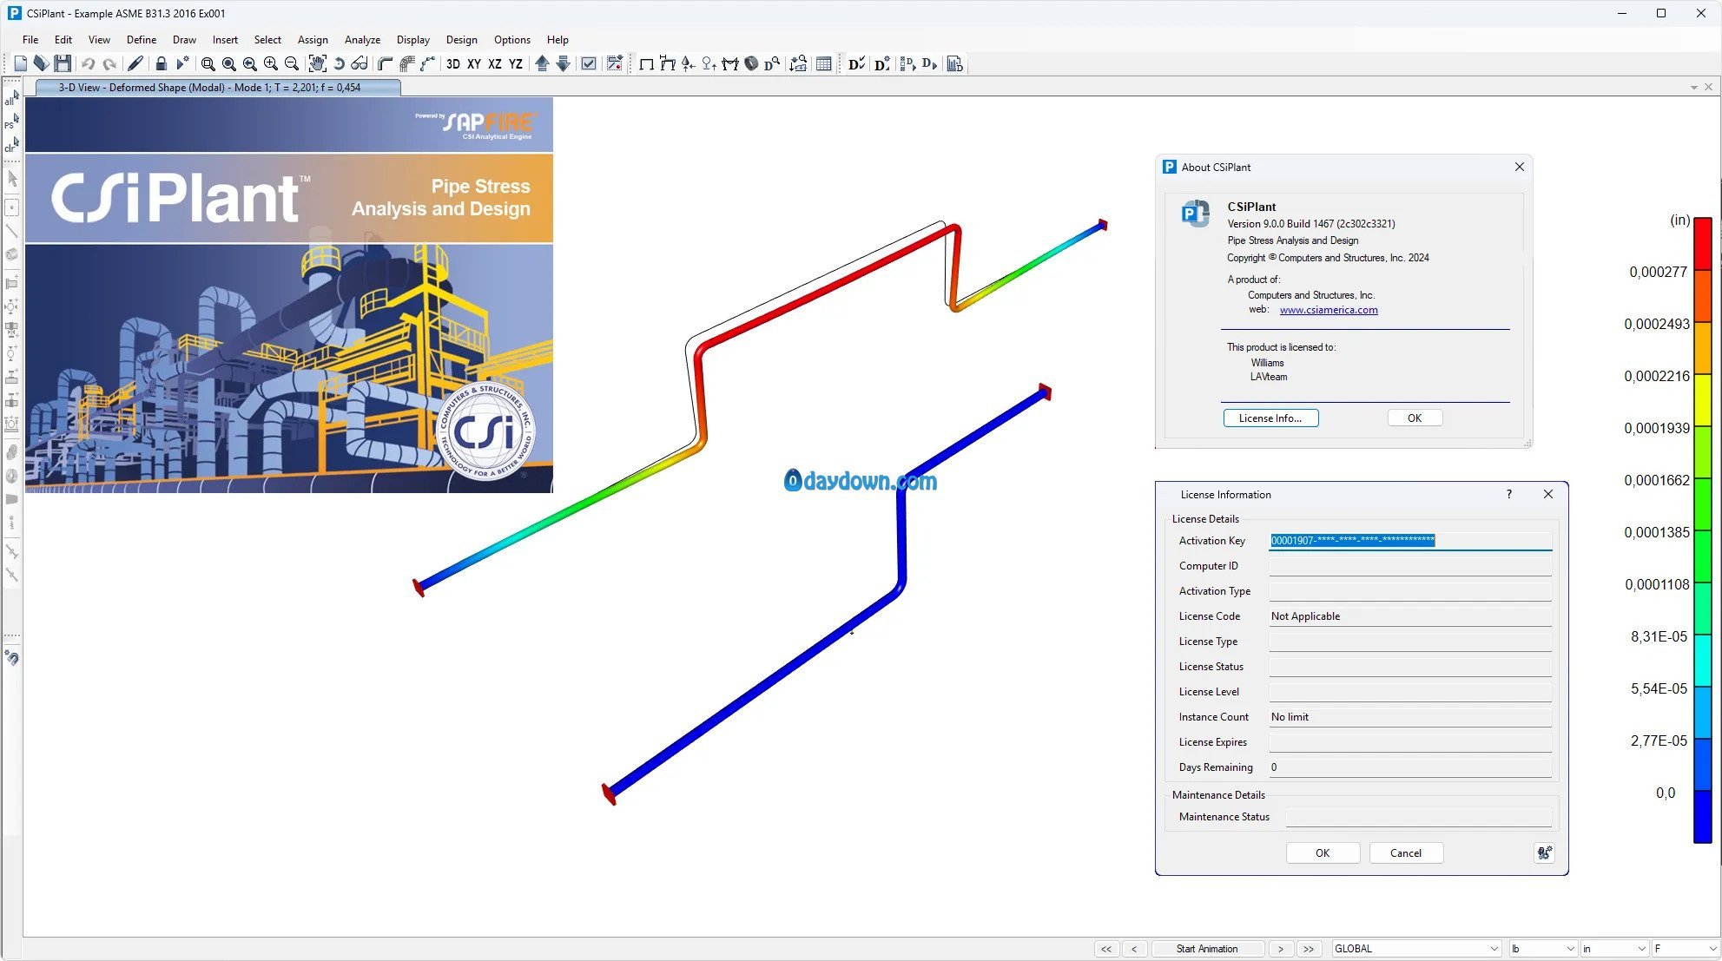Go to next mode with > button
Viewport: 1722px width, 961px height.
pyautogui.click(x=1281, y=949)
